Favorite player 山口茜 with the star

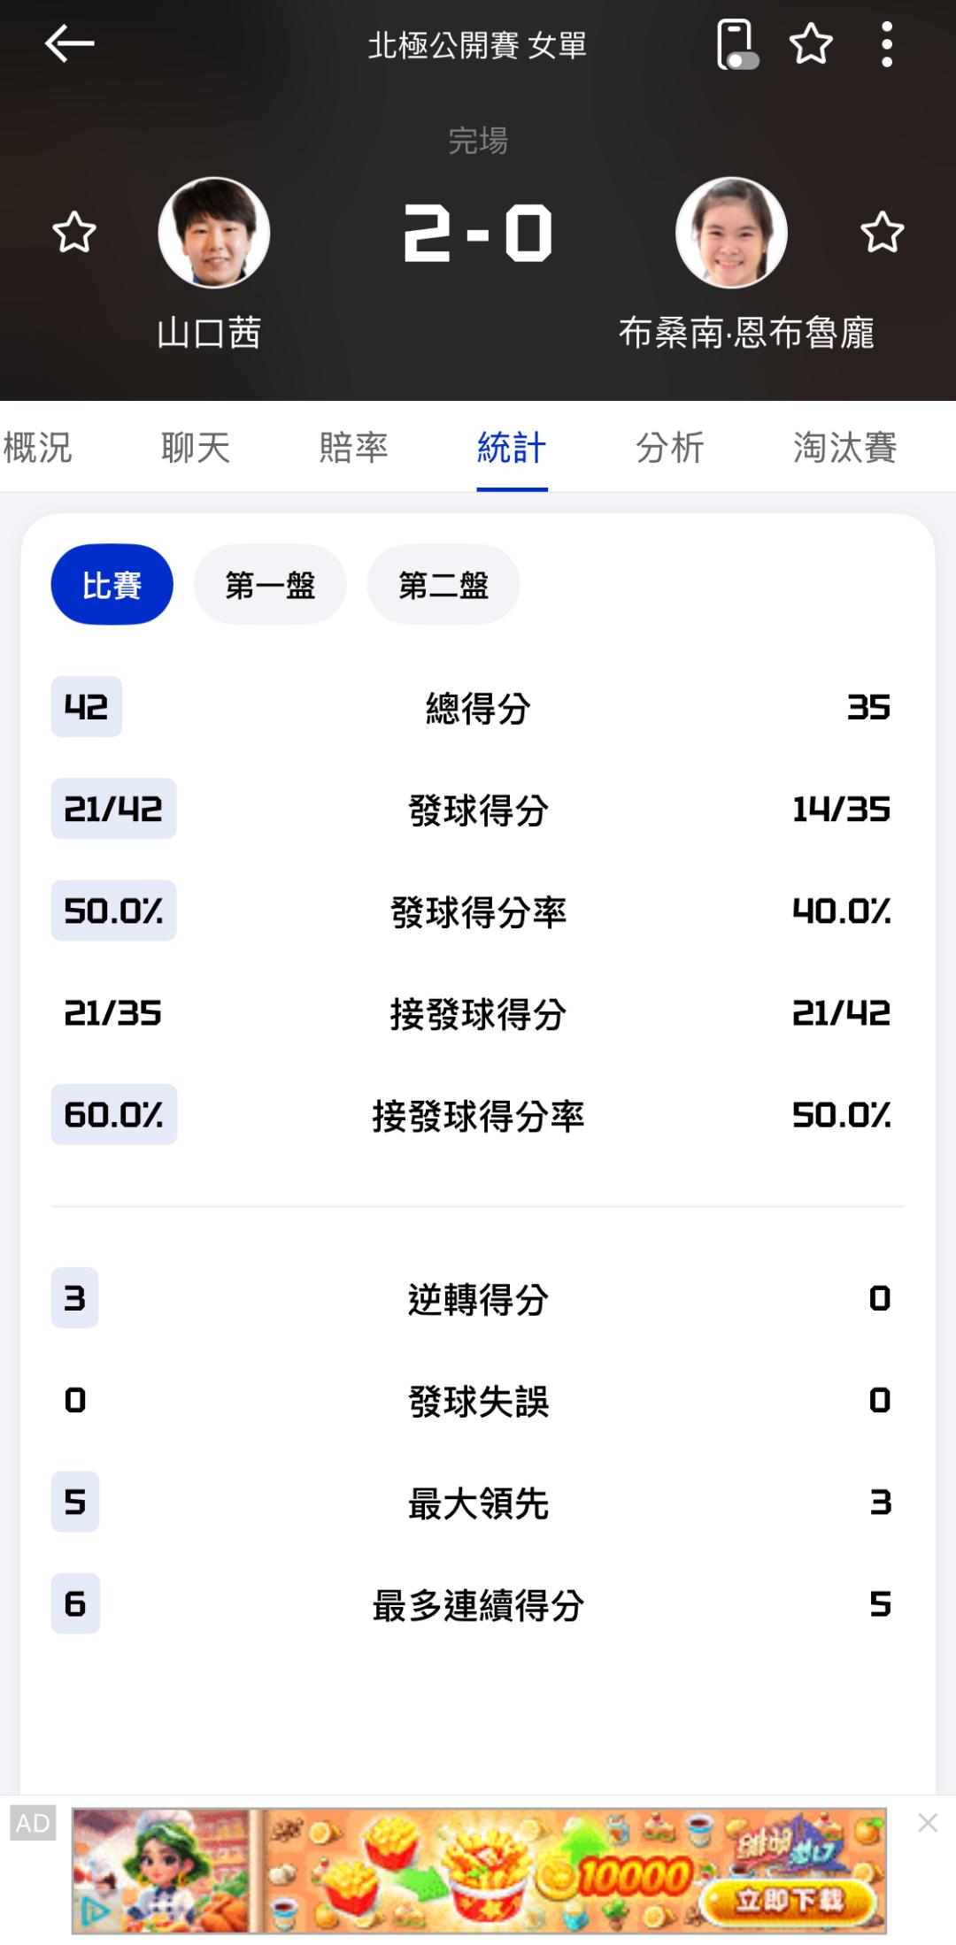(74, 233)
